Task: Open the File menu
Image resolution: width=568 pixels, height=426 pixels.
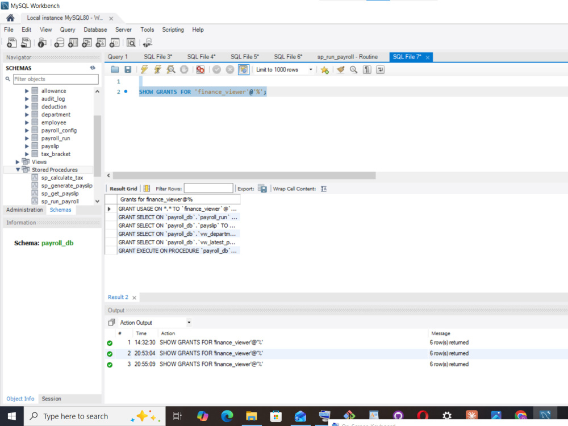Action: coord(9,30)
